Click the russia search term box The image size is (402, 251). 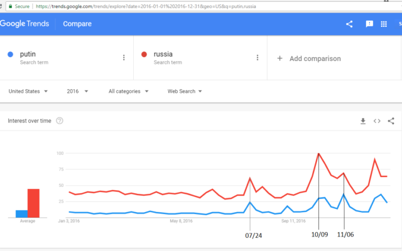pyautogui.click(x=200, y=58)
